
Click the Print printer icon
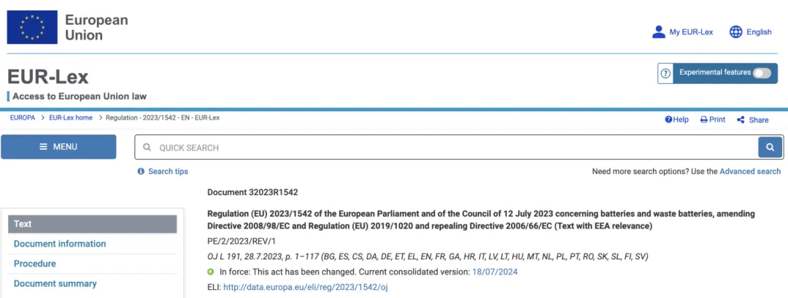(x=704, y=120)
